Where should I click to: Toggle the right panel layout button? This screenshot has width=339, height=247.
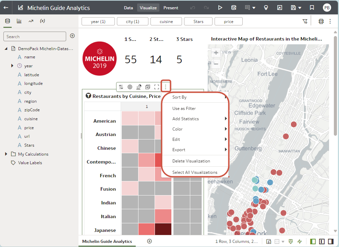click(x=330, y=242)
